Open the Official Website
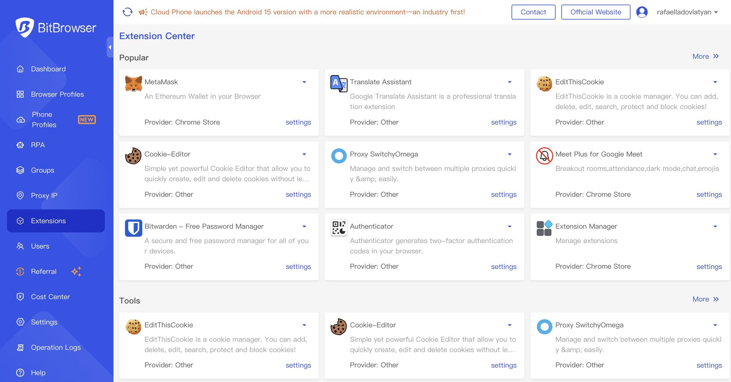This screenshot has height=382, width=731. click(x=595, y=12)
